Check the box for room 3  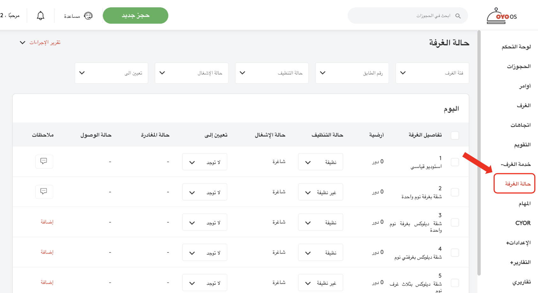[x=455, y=223]
